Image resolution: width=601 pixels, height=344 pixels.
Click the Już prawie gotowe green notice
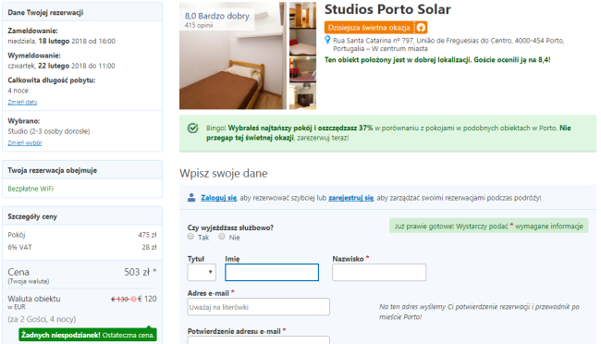coord(489,227)
